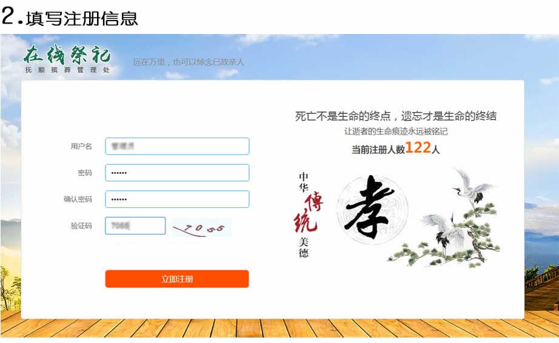559x343 pixels.
Task: Click the 确认密码 label text
Action: [78, 199]
